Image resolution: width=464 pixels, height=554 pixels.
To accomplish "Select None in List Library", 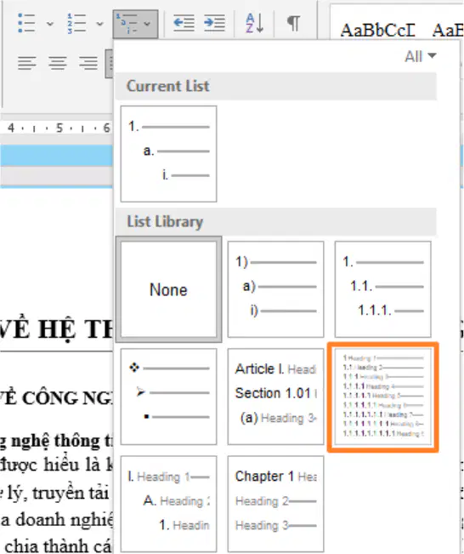I will [168, 289].
